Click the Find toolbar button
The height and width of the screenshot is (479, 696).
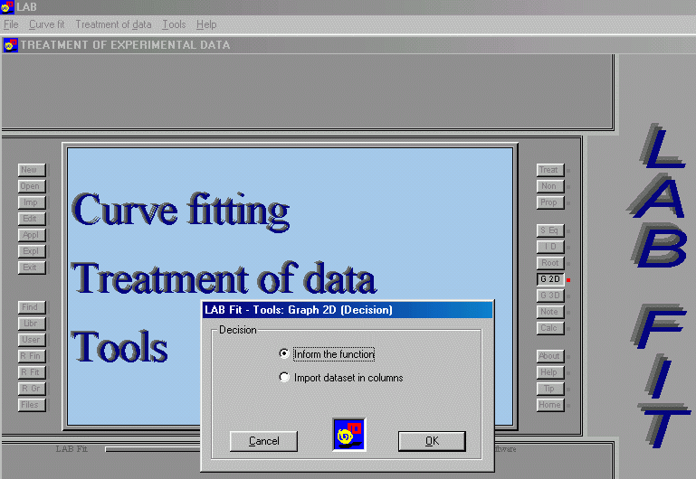[32, 307]
